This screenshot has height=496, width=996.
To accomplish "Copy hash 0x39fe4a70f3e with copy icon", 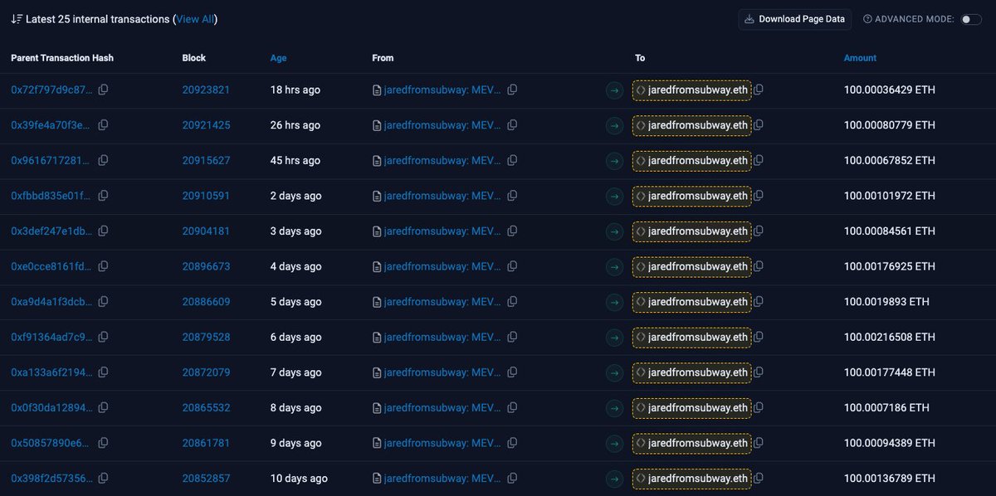I will (x=103, y=125).
